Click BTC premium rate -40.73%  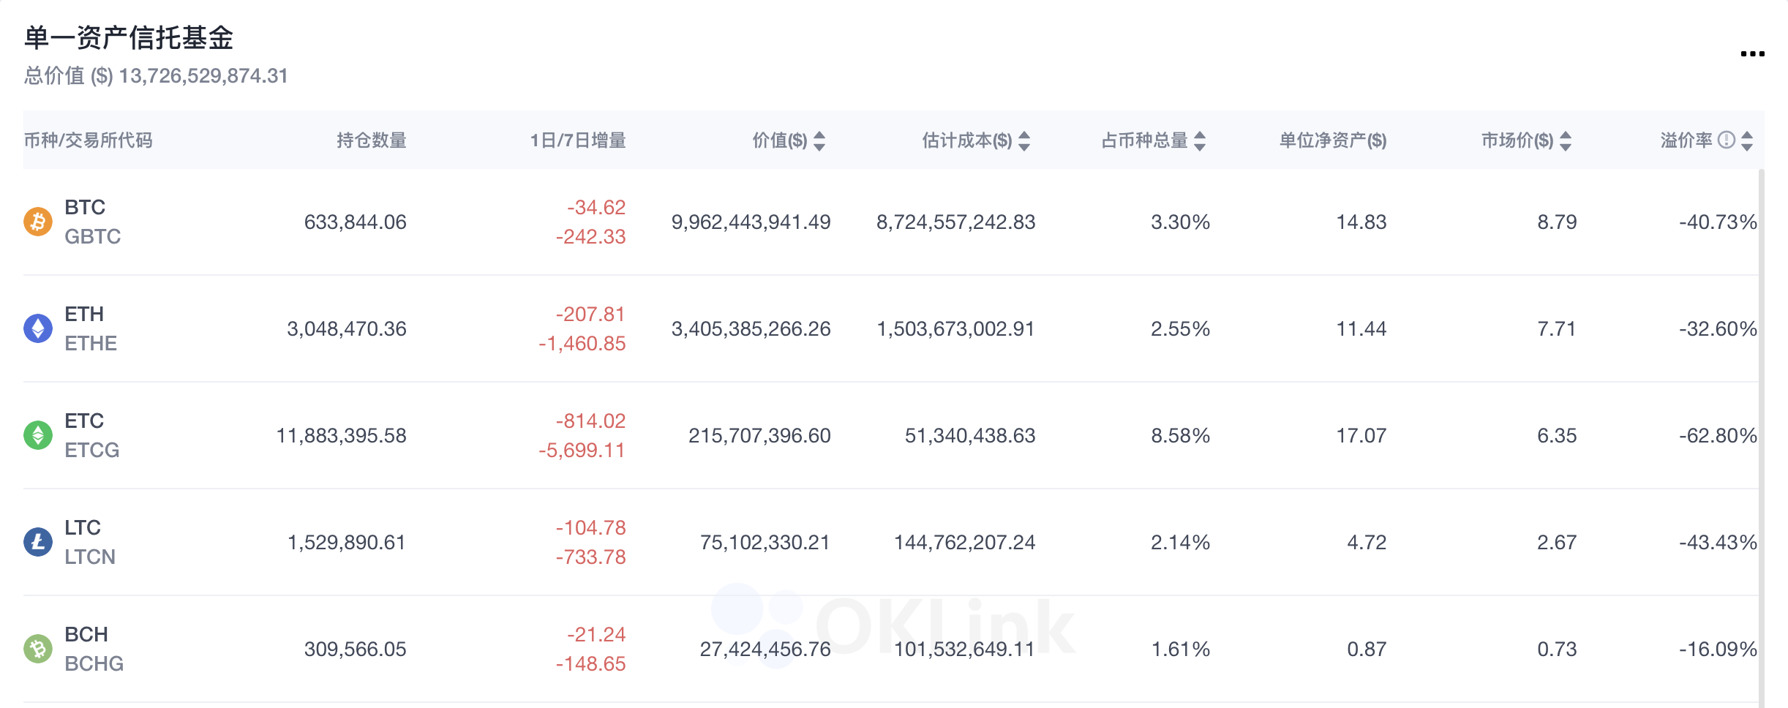(1718, 222)
